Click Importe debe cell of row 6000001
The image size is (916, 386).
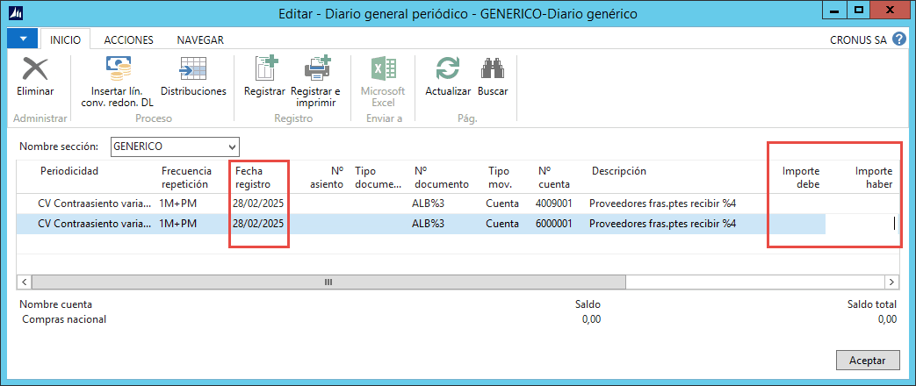click(x=796, y=224)
